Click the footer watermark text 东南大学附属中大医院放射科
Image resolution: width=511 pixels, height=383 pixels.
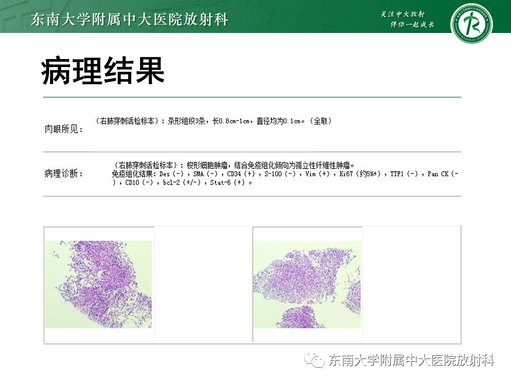pyautogui.click(x=411, y=360)
